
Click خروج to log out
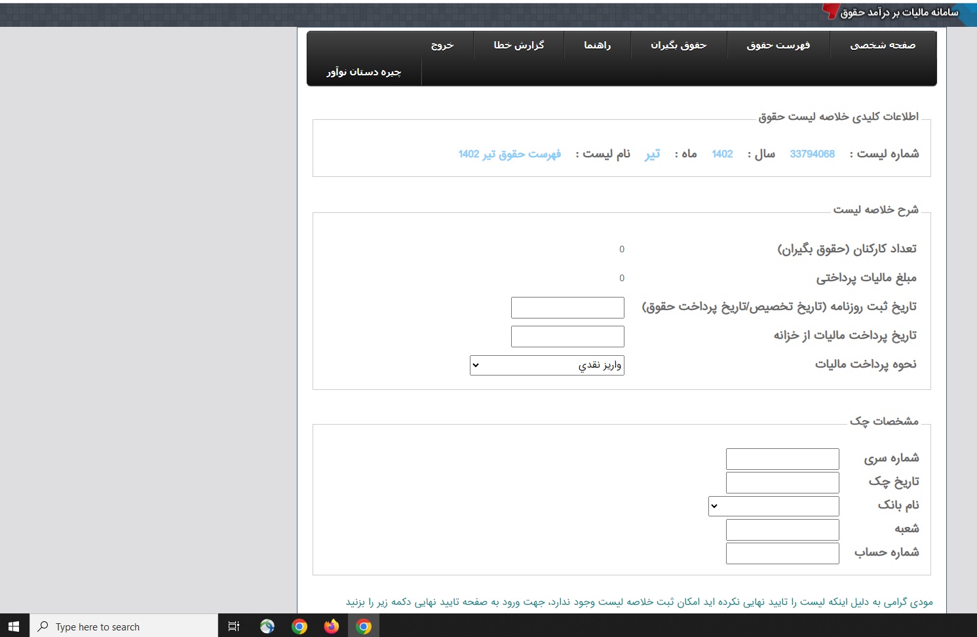coord(442,45)
